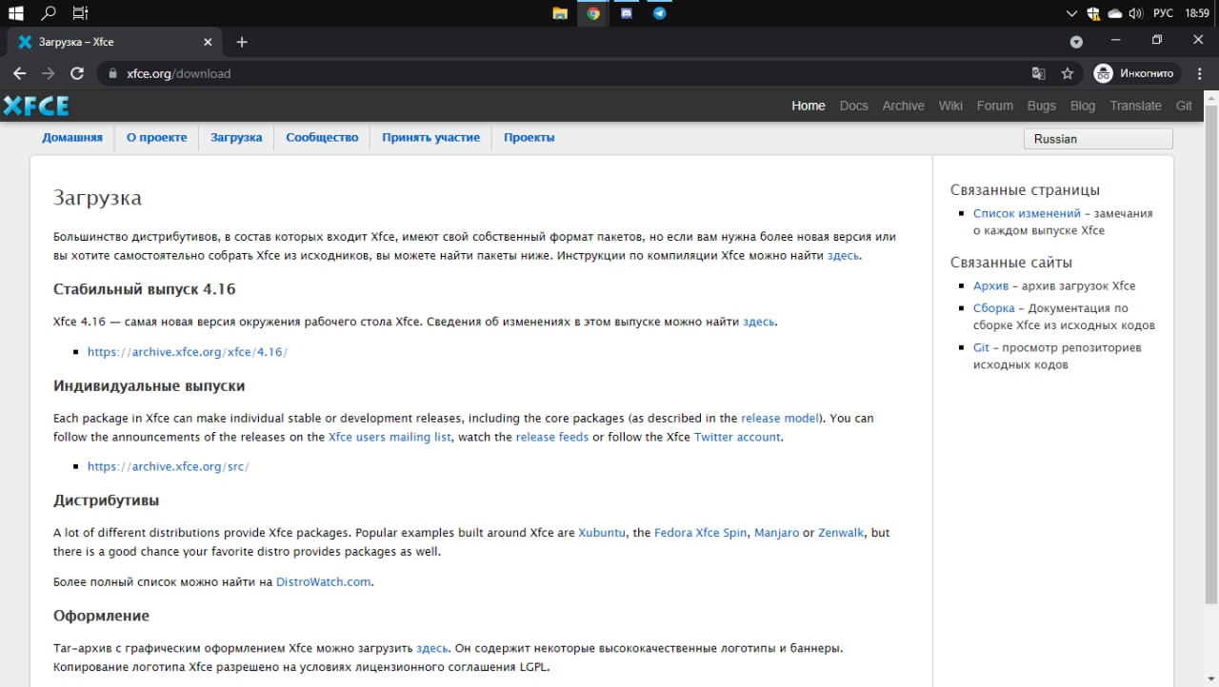Image resolution: width=1219 pixels, height=687 pixels.
Task: Open the release feeds link
Action: 552,438
